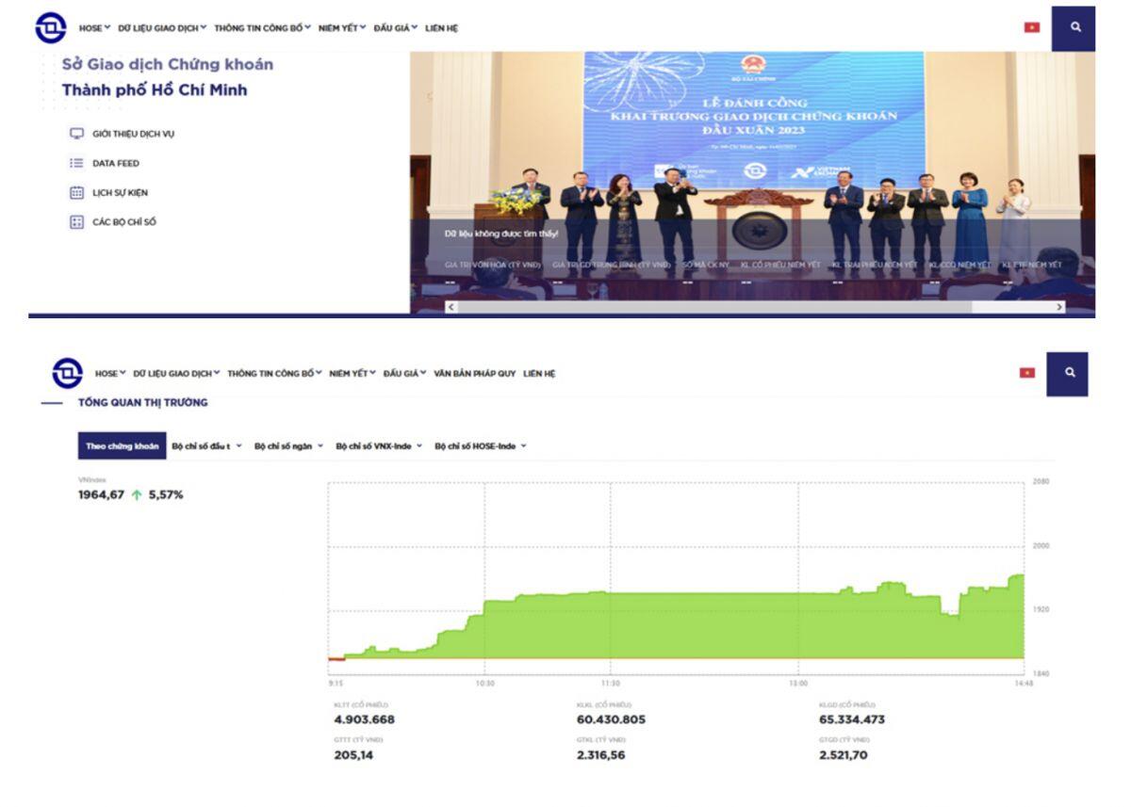Switch language with Vietnam flag in bottom page

point(1027,373)
